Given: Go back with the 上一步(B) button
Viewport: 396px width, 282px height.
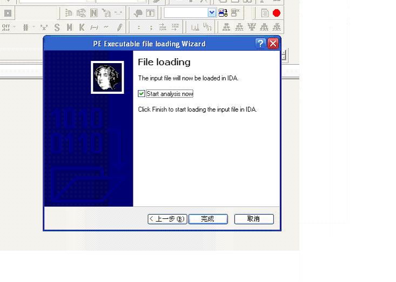Looking at the screenshot, I should click(x=167, y=219).
